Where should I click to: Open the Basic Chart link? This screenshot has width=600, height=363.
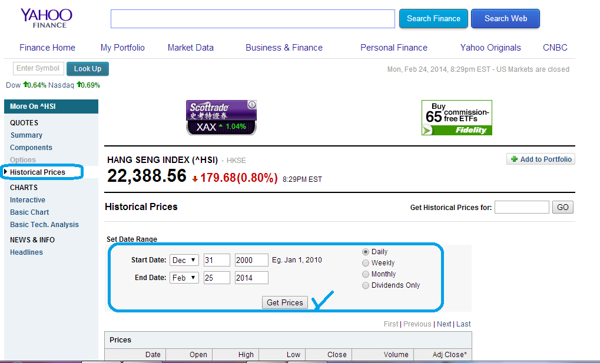pyautogui.click(x=29, y=212)
